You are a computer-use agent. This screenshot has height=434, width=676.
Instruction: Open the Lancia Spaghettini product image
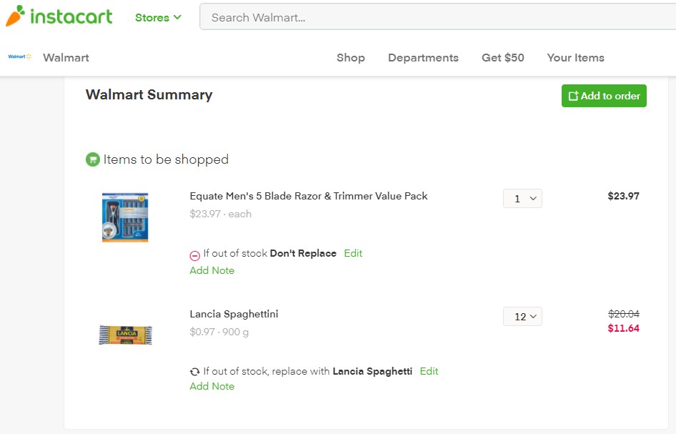coord(125,334)
